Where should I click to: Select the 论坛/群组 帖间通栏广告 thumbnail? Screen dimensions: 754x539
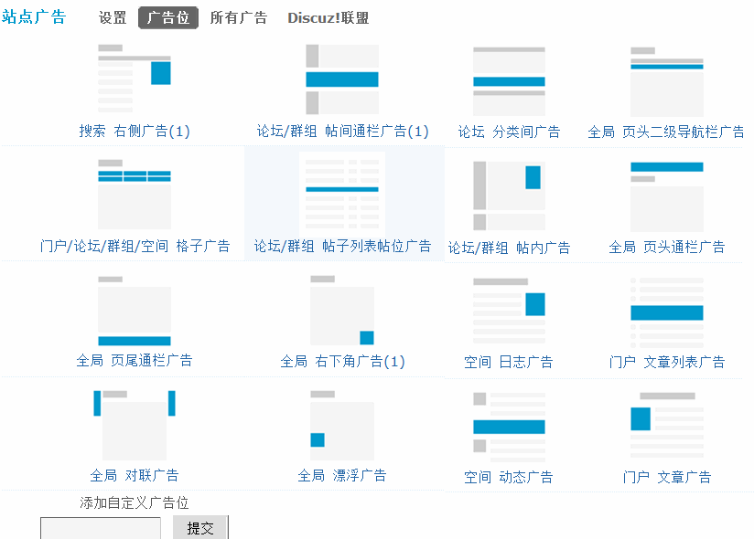[x=342, y=78]
